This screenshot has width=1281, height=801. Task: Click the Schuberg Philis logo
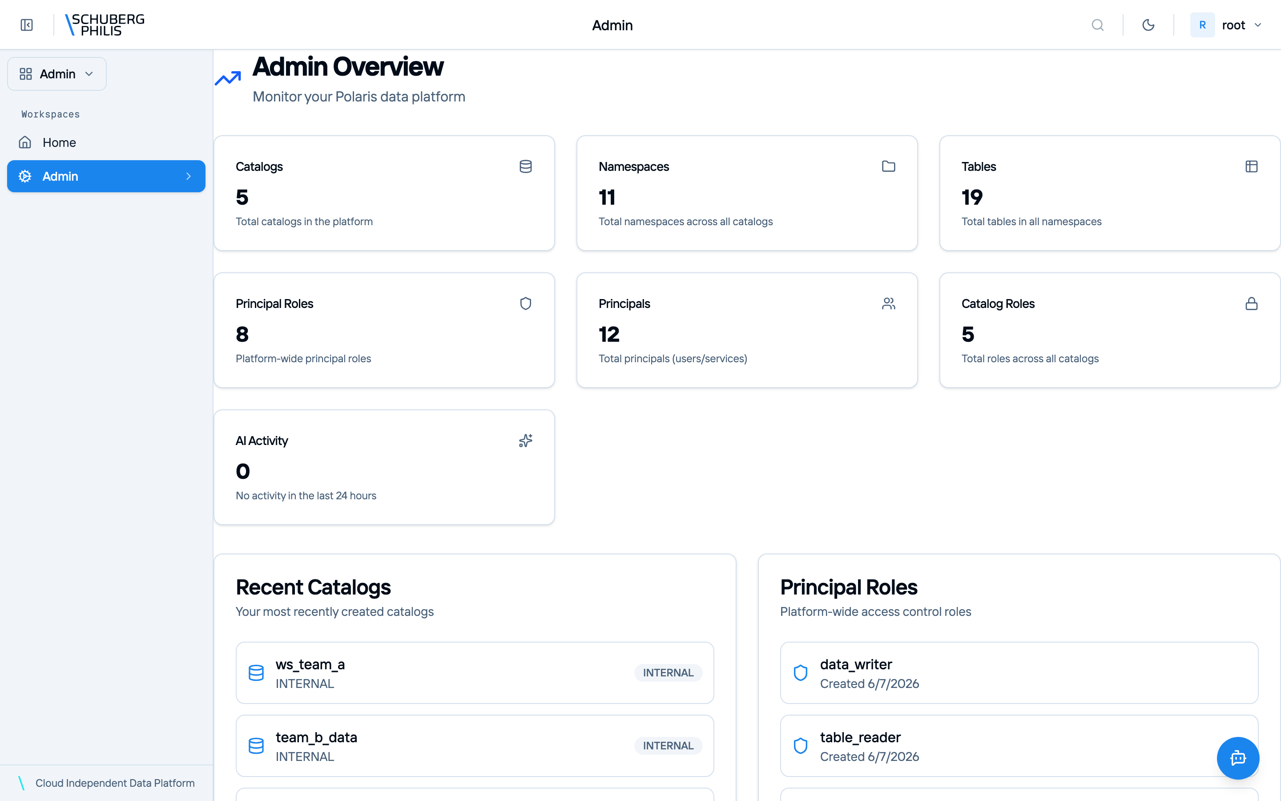[104, 25]
